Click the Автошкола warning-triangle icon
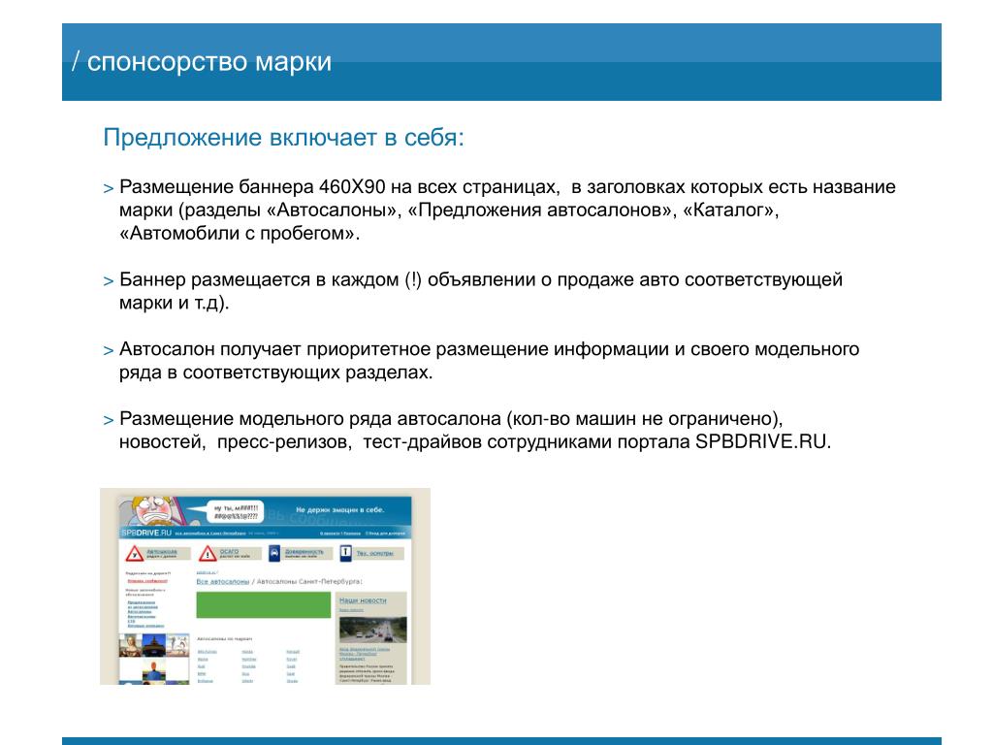 134,554
